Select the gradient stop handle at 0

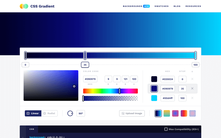25,55
